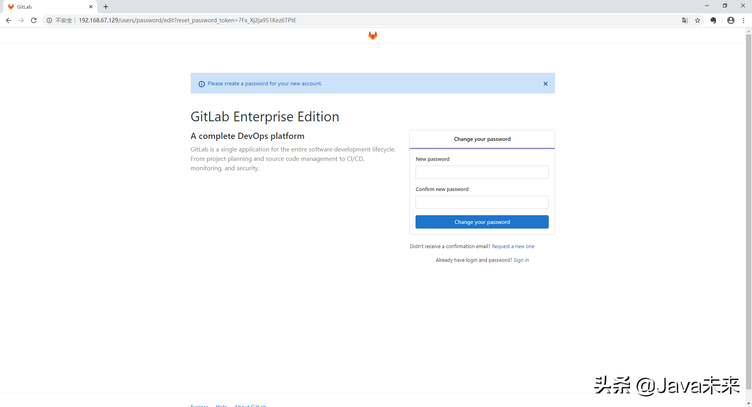Click the Please create a password message text

click(265, 84)
